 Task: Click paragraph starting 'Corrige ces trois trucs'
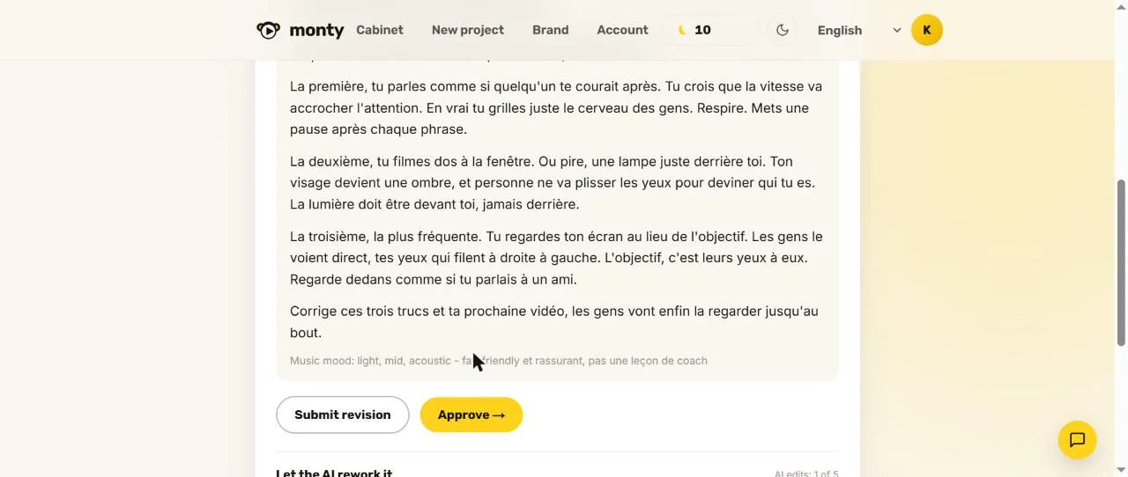click(554, 322)
